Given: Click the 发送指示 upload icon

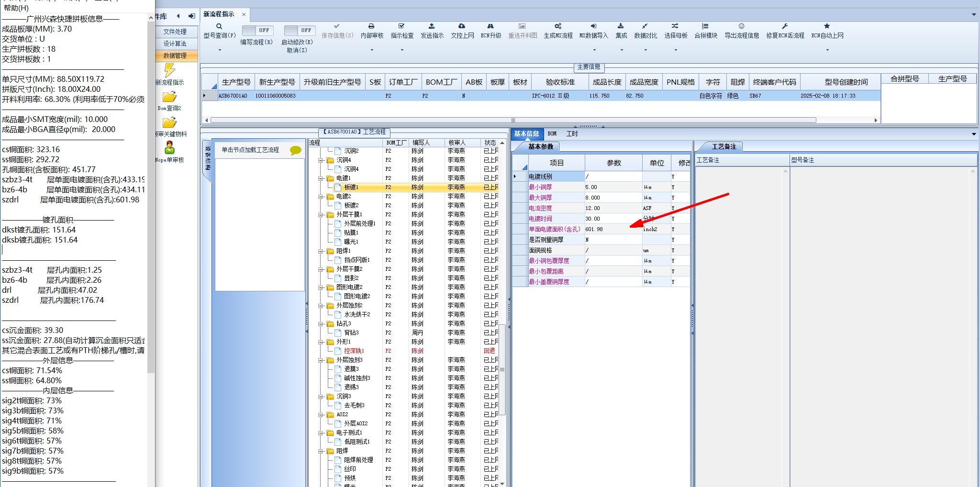Looking at the screenshot, I should tap(432, 26).
